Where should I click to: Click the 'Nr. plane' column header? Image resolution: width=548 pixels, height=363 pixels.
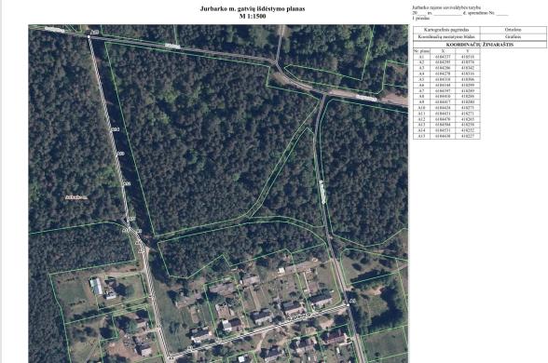coord(421,51)
